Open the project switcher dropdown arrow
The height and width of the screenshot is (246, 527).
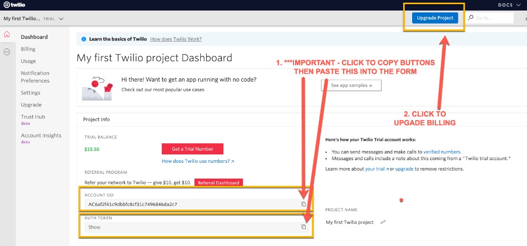(x=61, y=19)
